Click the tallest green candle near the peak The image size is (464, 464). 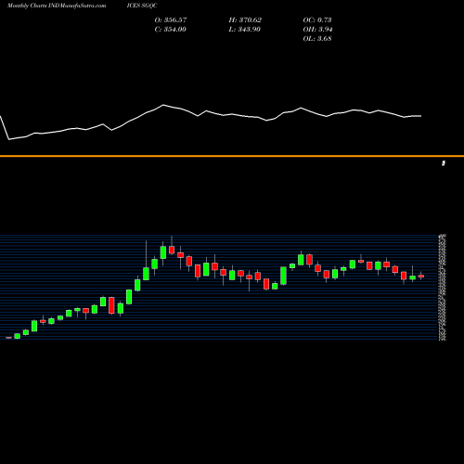(x=163, y=252)
